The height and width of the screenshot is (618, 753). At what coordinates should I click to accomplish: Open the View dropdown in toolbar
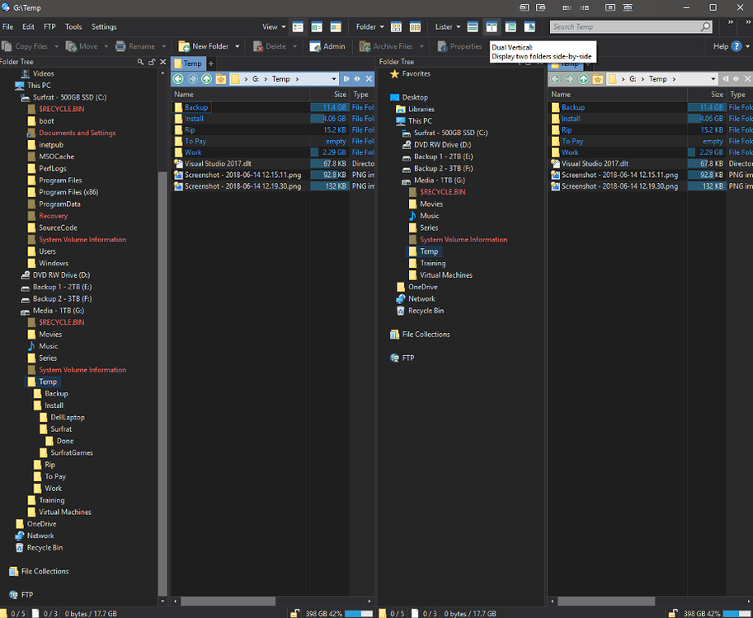[x=274, y=27]
